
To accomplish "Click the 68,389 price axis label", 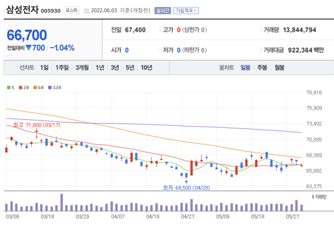I will [314, 155].
